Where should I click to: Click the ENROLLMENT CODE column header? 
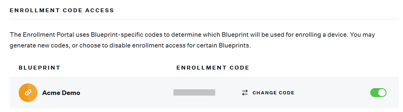click(x=213, y=68)
